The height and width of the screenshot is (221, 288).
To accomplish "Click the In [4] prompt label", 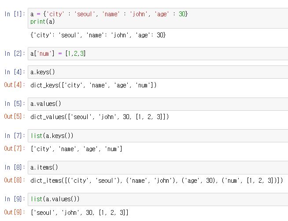I will click(x=15, y=72).
